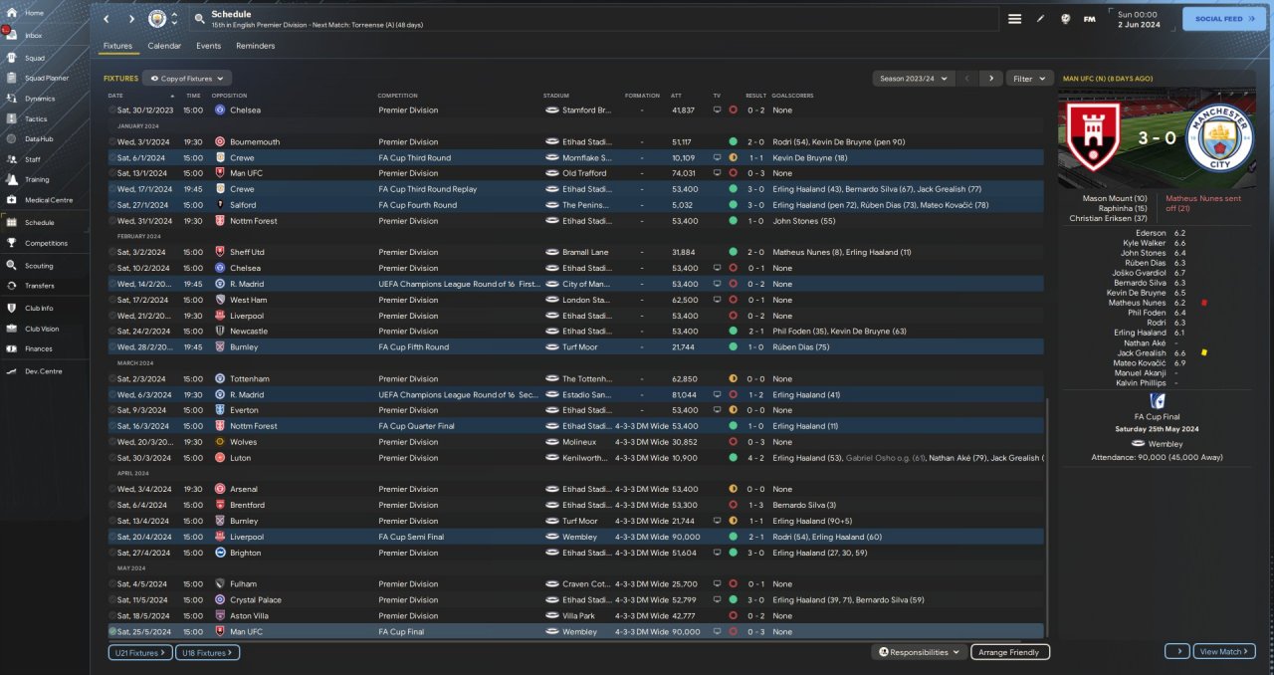The image size is (1274, 675).
Task: Click the pencil edit icon in top bar
Action: 1040,19
